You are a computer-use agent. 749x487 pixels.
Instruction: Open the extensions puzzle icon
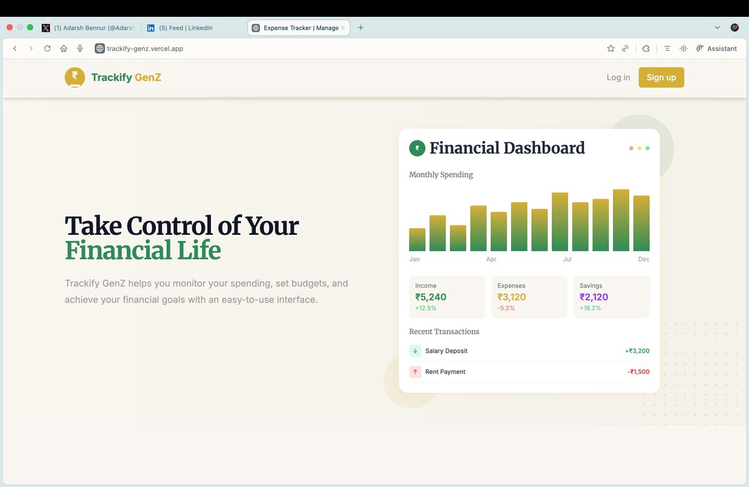tap(646, 49)
